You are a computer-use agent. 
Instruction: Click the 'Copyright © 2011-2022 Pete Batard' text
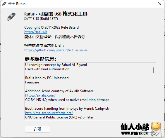point(51,27)
